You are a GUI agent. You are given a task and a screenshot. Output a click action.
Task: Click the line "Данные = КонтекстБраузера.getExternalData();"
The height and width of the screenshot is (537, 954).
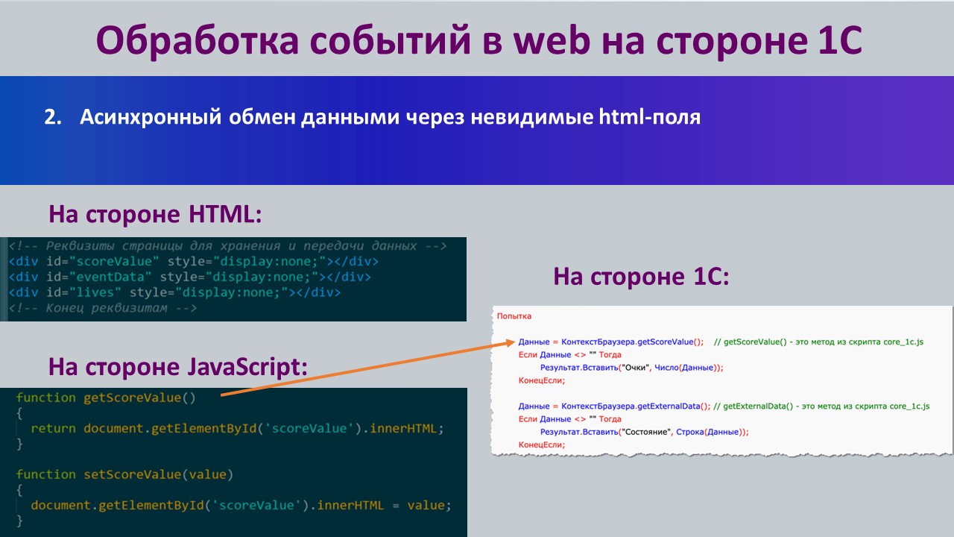tap(613, 406)
